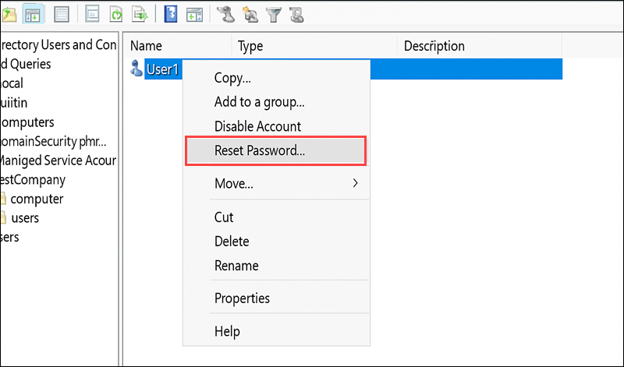Select the Computers tree node
The height and width of the screenshot is (367, 624).
click(x=27, y=122)
